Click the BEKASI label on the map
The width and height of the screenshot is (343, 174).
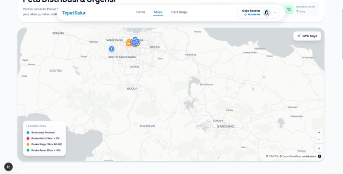point(155,47)
